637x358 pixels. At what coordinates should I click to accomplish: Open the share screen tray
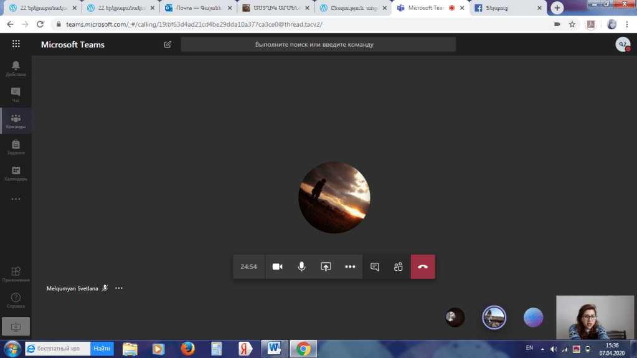[x=326, y=266]
